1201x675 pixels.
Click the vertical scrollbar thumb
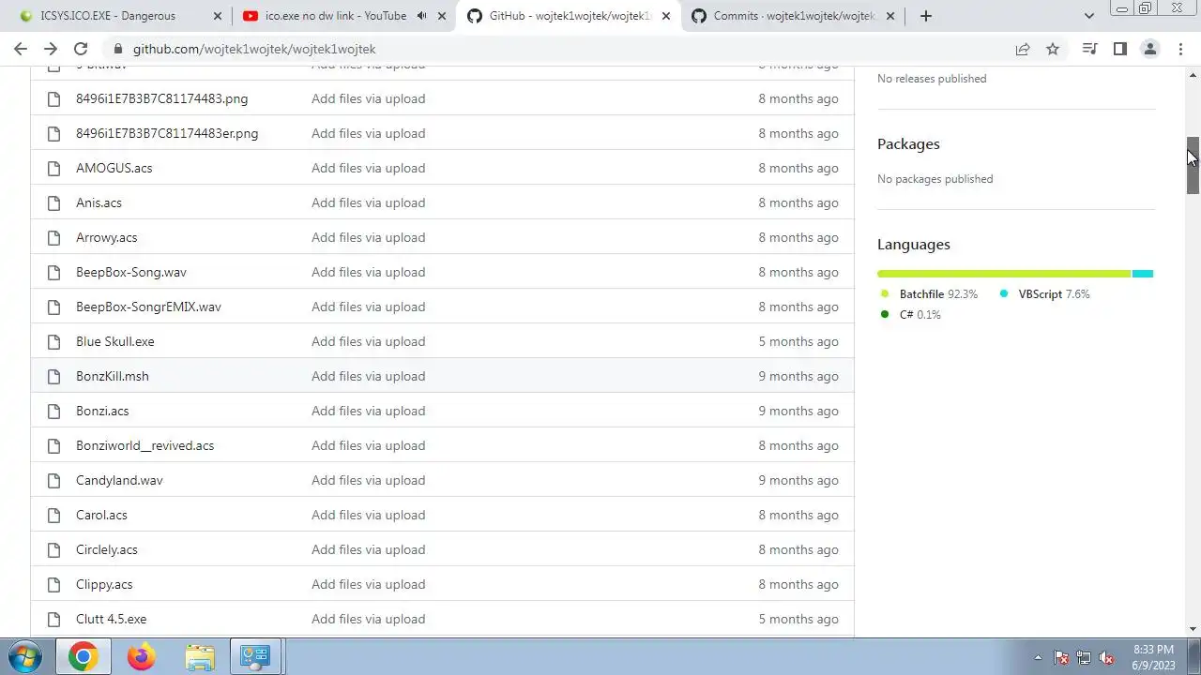[1193, 166]
